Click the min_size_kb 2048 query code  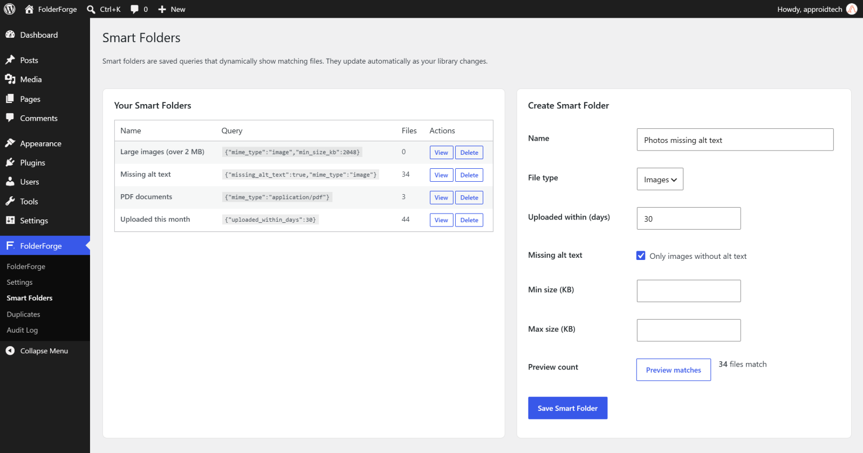(x=292, y=153)
